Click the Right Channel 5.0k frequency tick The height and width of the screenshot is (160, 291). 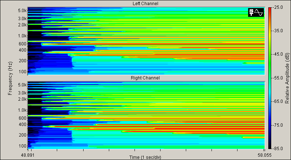click(x=22, y=85)
